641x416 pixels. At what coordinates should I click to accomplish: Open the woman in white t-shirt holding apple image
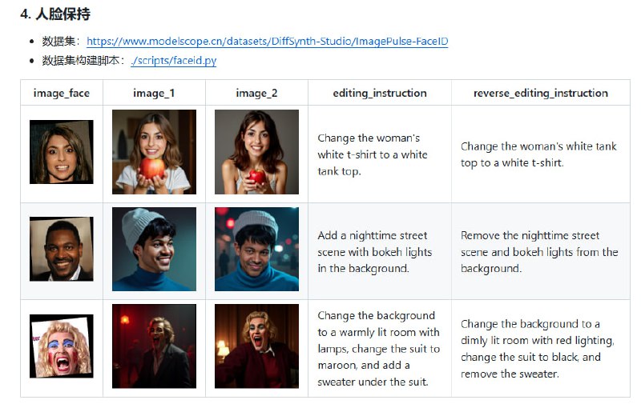pos(154,152)
